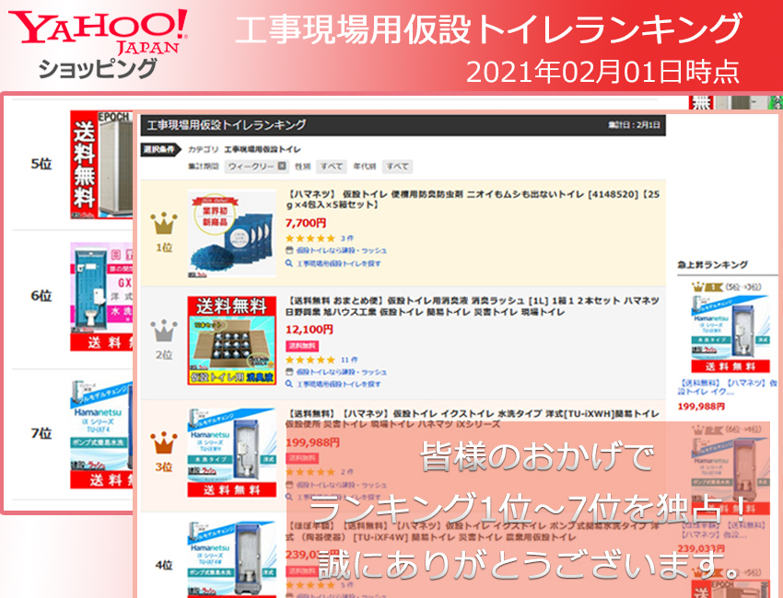Open the 7位 Hamanetsu thumbnail in back window

click(x=101, y=434)
